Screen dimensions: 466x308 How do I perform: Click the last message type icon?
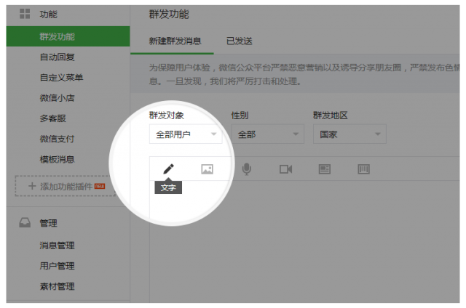tap(364, 169)
